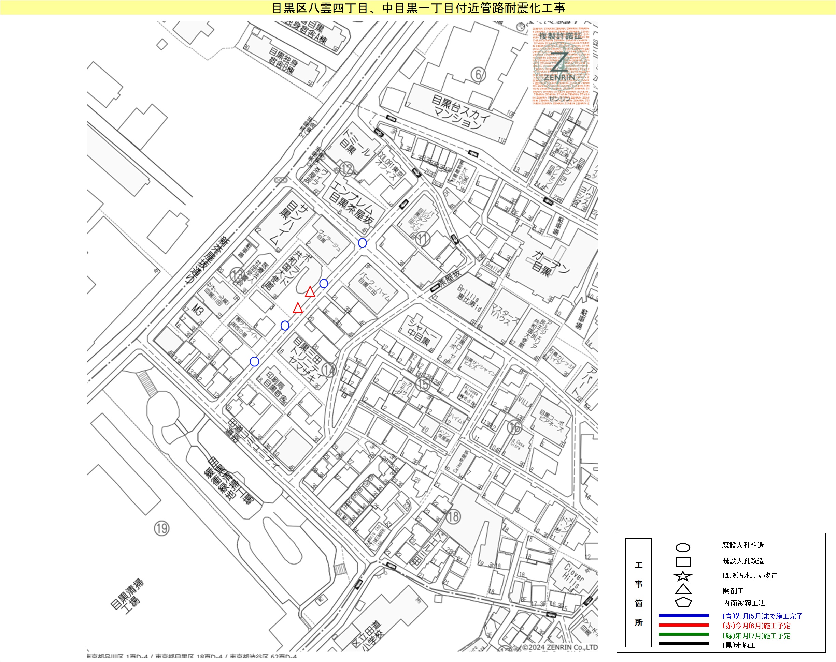
Task: Click the blue circle marker beside パーク・ハイム building
Action: tap(323, 283)
